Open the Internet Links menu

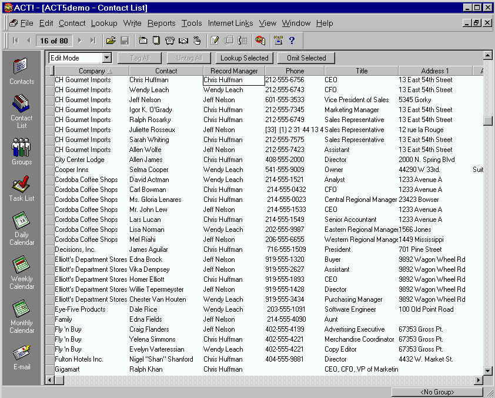tap(230, 23)
